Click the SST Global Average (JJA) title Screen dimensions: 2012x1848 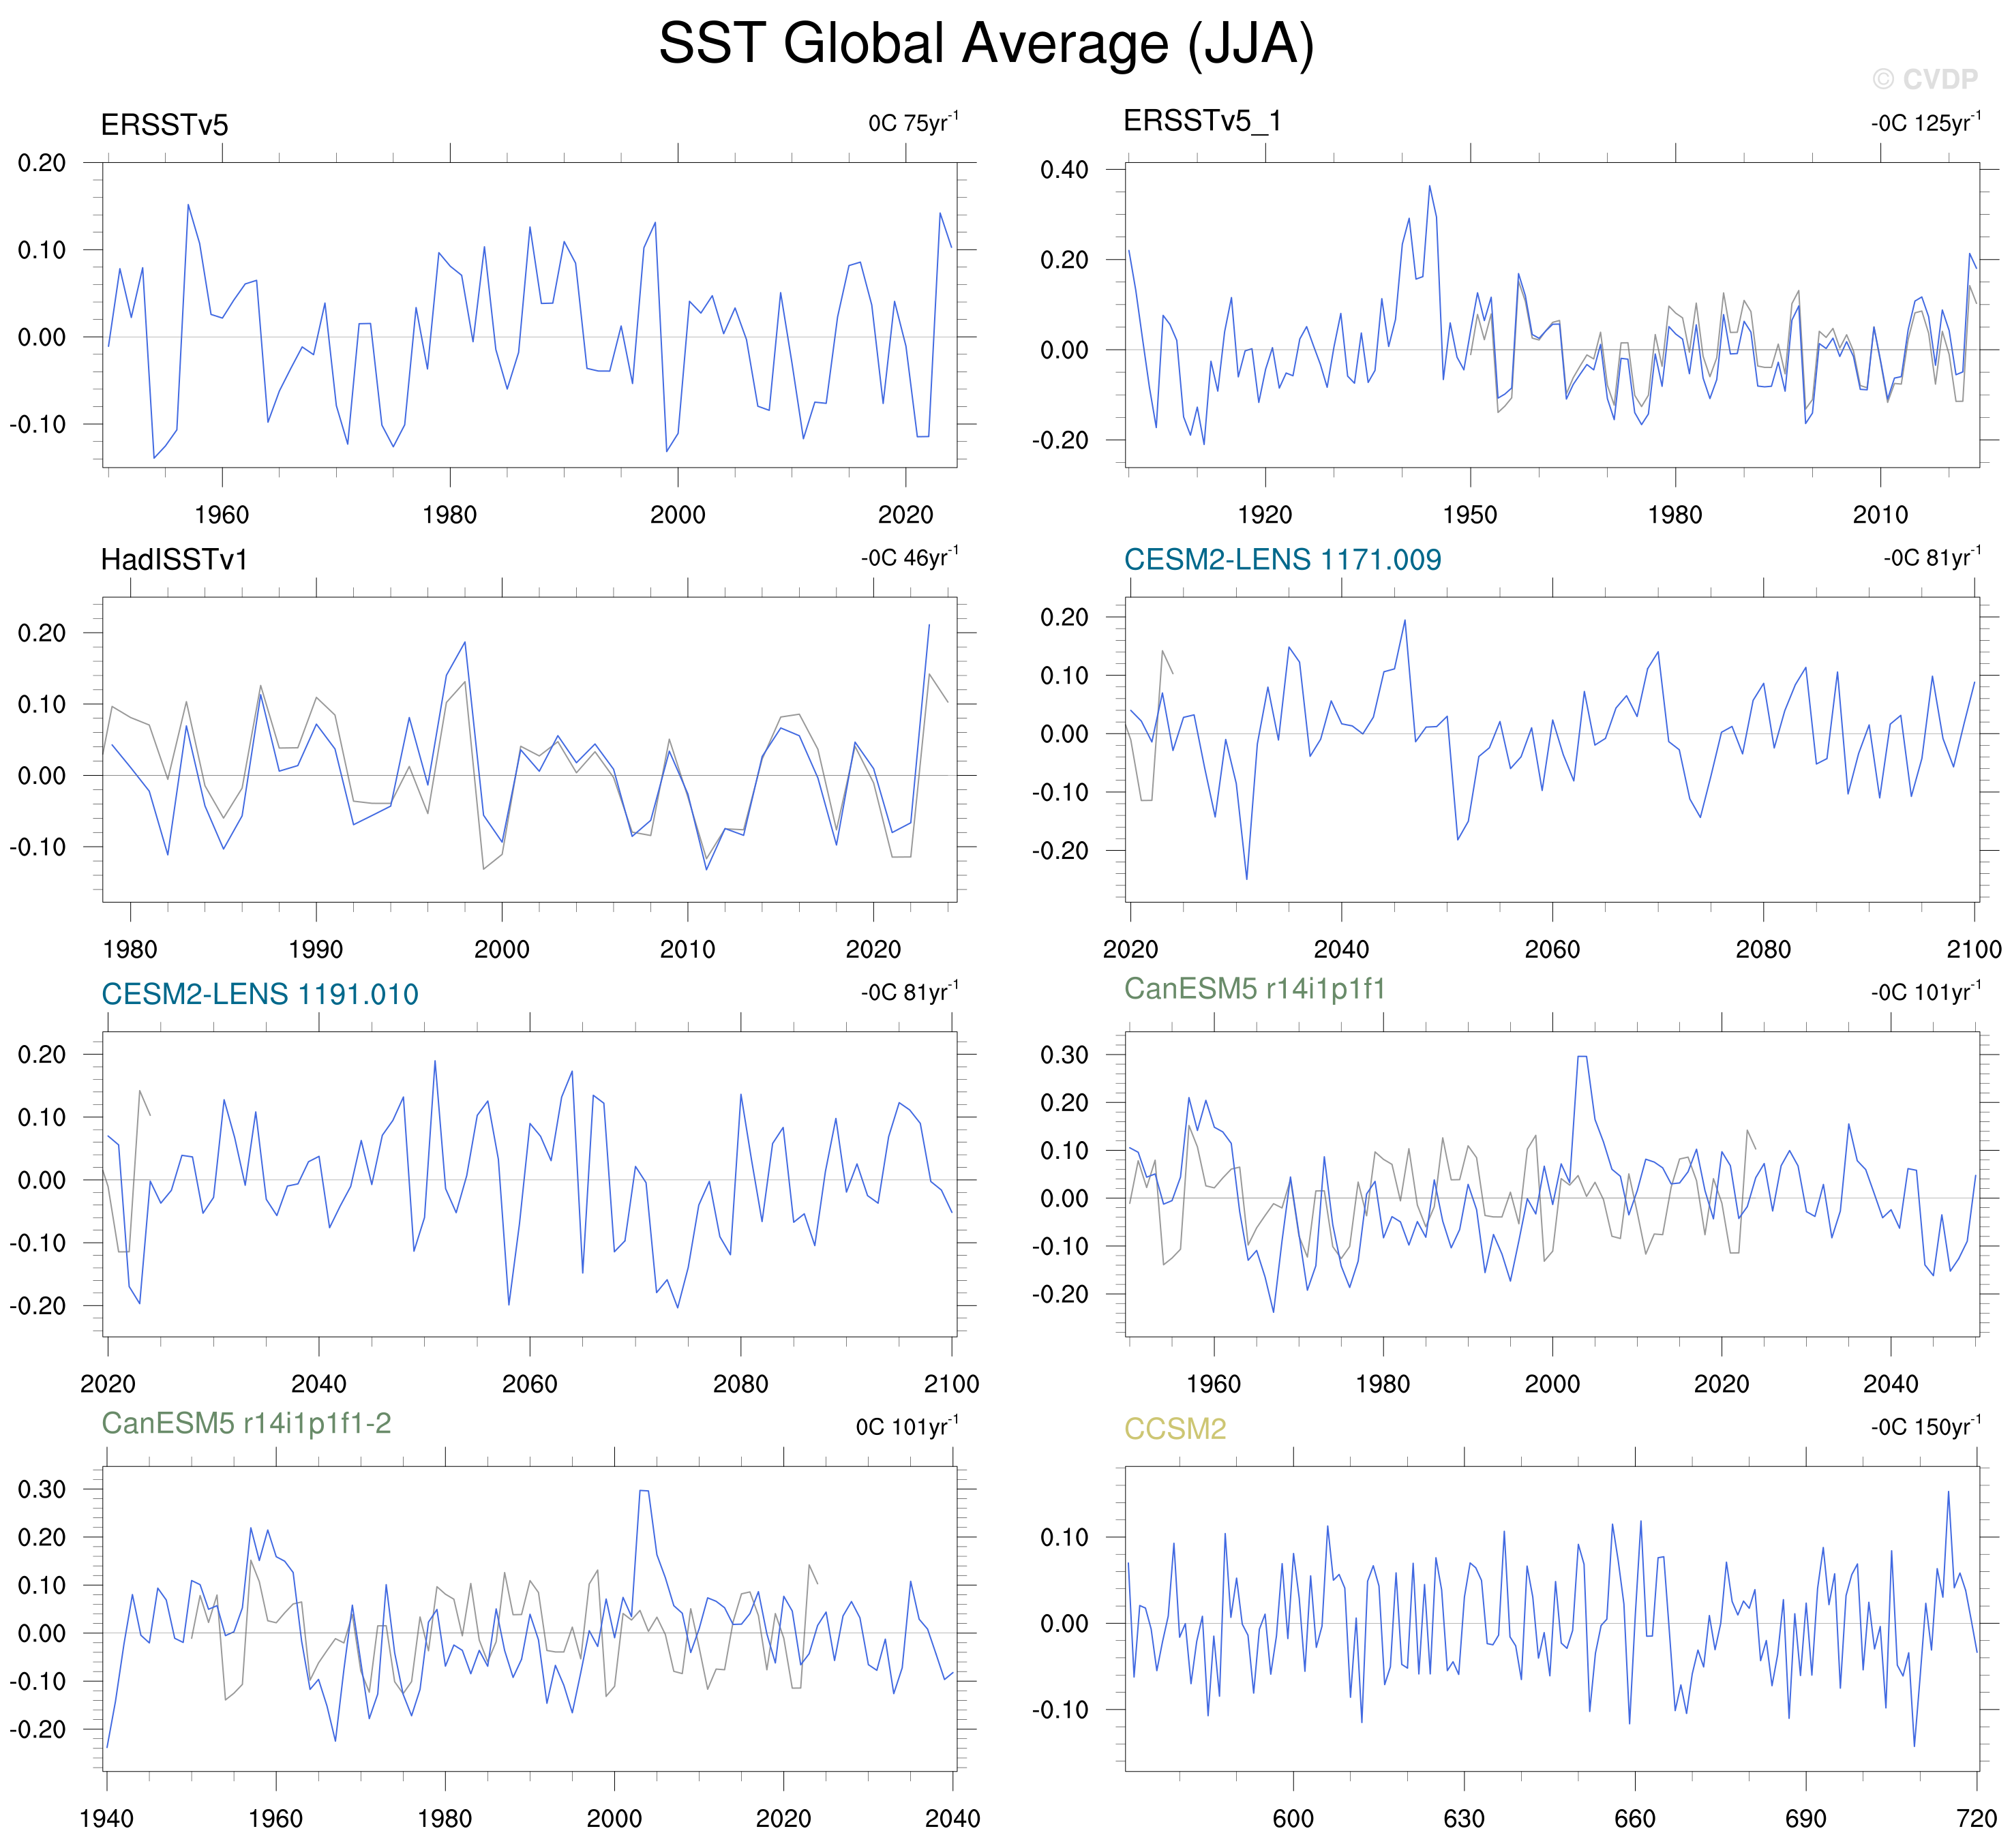[985, 45]
